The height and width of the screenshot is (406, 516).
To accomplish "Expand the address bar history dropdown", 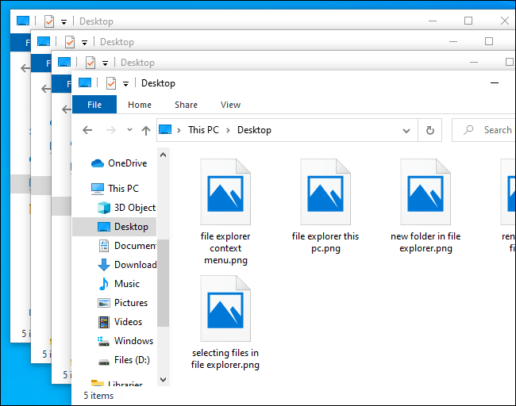I will click(406, 130).
